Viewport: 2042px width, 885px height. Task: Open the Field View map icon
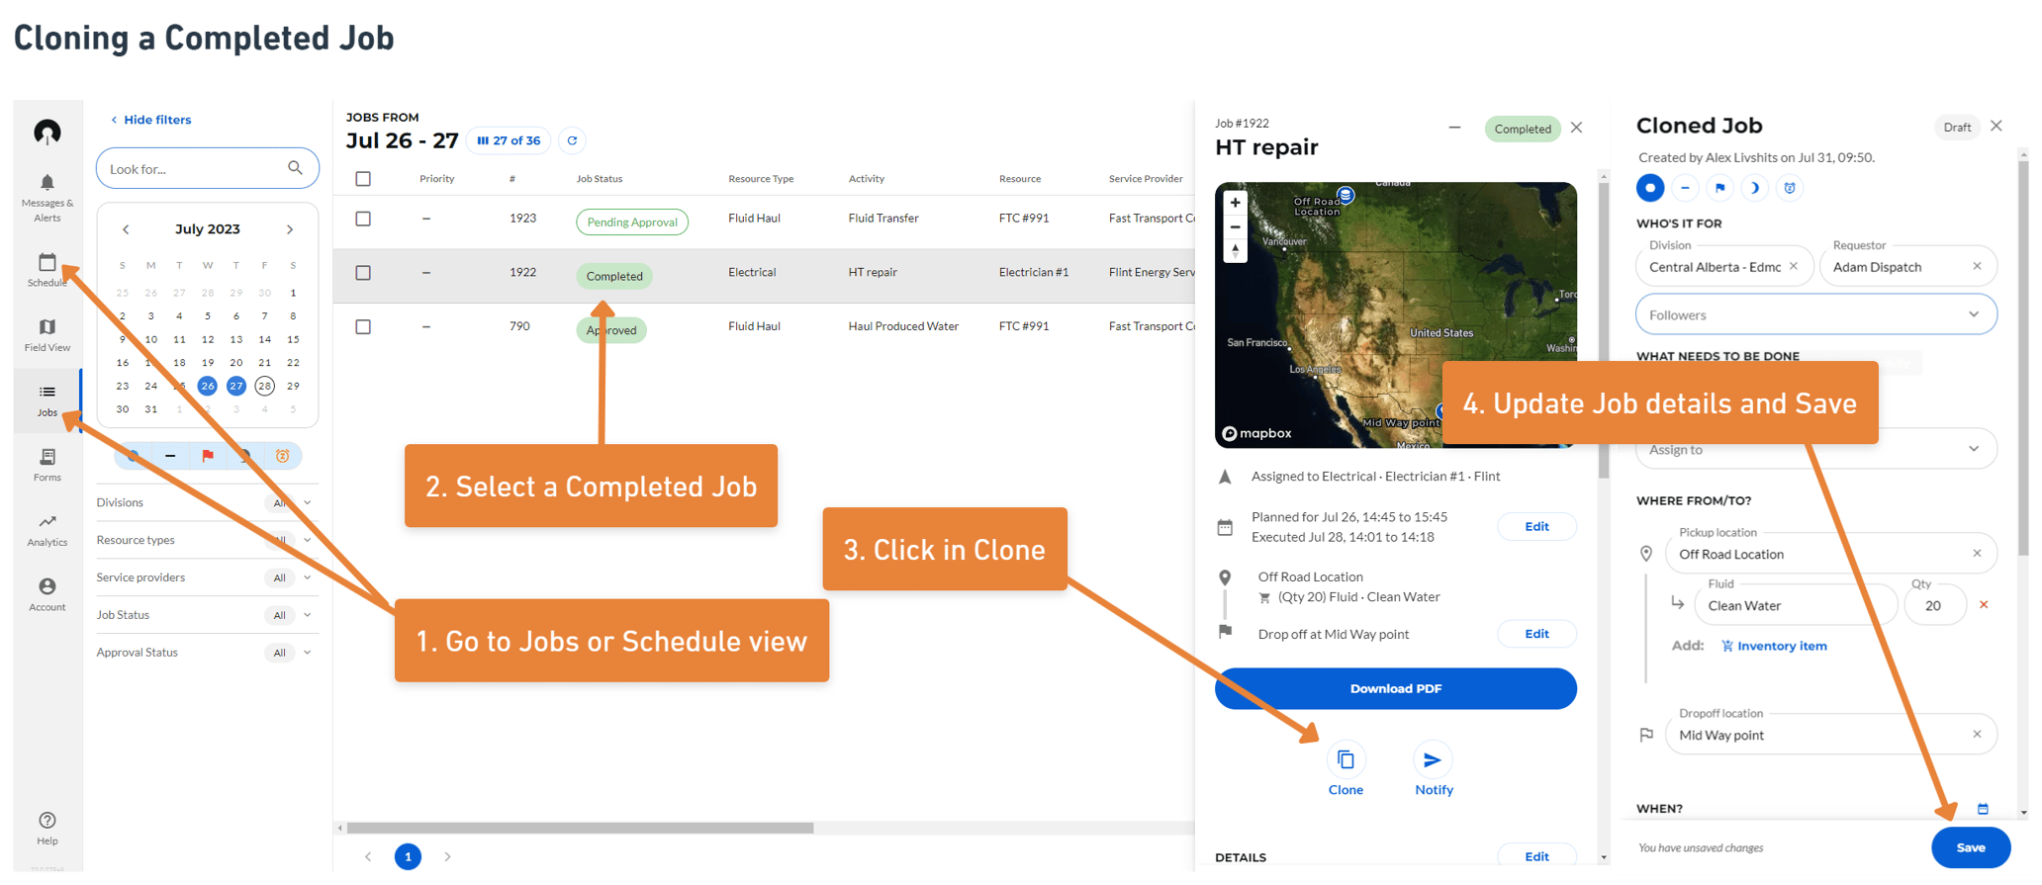(x=47, y=328)
